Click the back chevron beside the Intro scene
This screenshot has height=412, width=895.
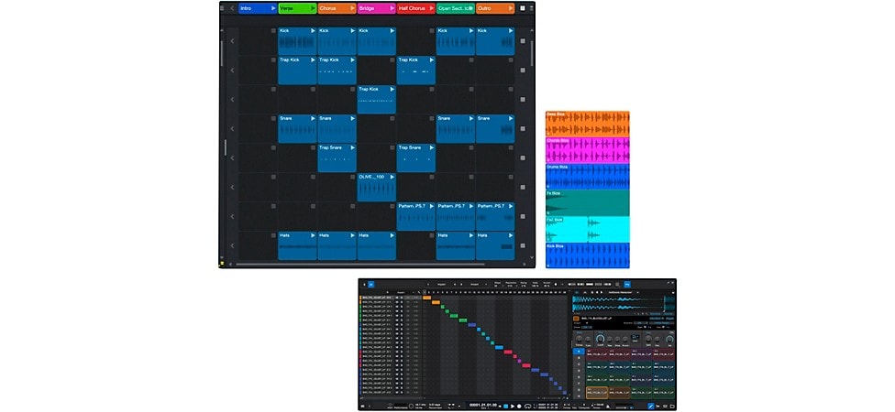[x=232, y=8]
